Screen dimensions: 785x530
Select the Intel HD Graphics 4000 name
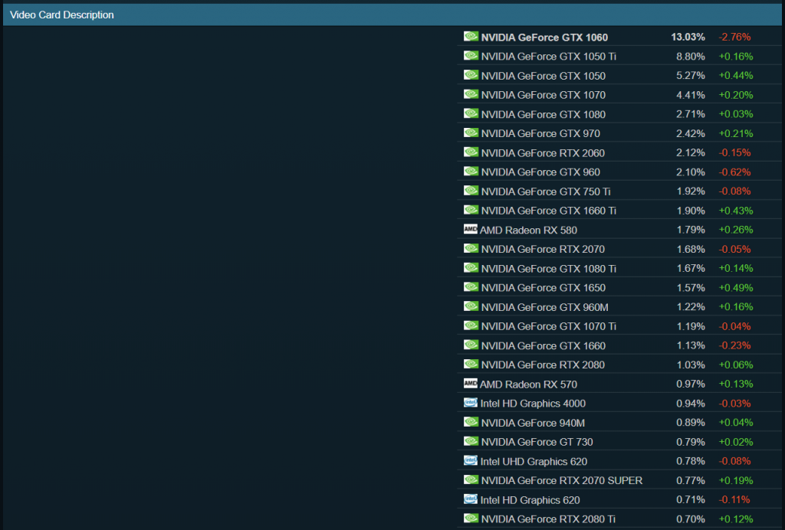[x=533, y=404]
